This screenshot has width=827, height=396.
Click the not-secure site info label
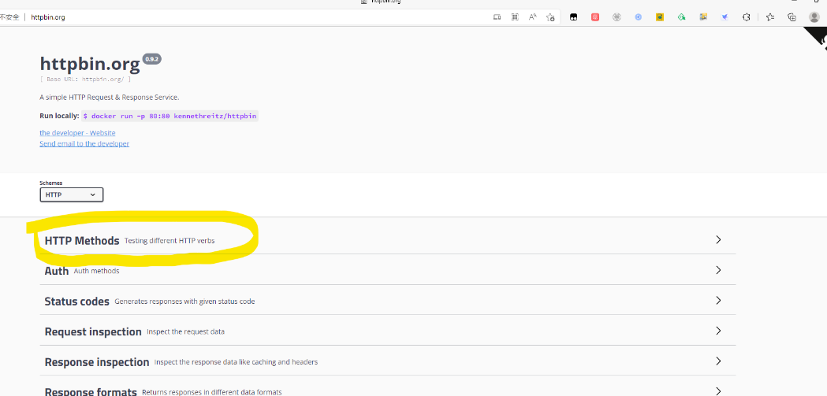click(x=9, y=17)
